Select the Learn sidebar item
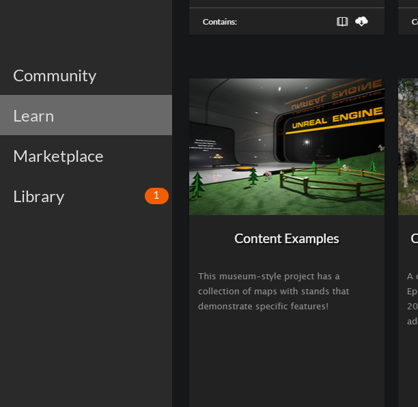 86,115
